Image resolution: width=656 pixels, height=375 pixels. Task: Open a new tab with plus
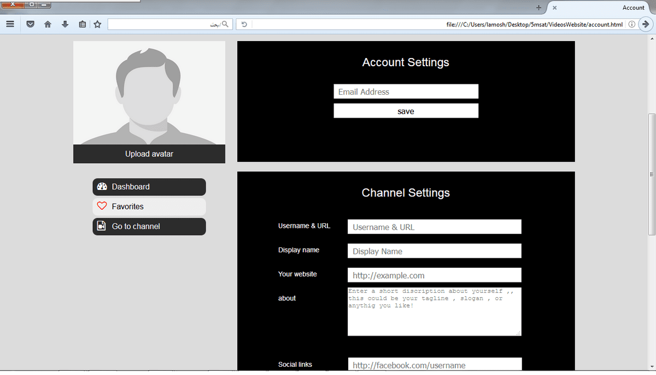(538, 8)
